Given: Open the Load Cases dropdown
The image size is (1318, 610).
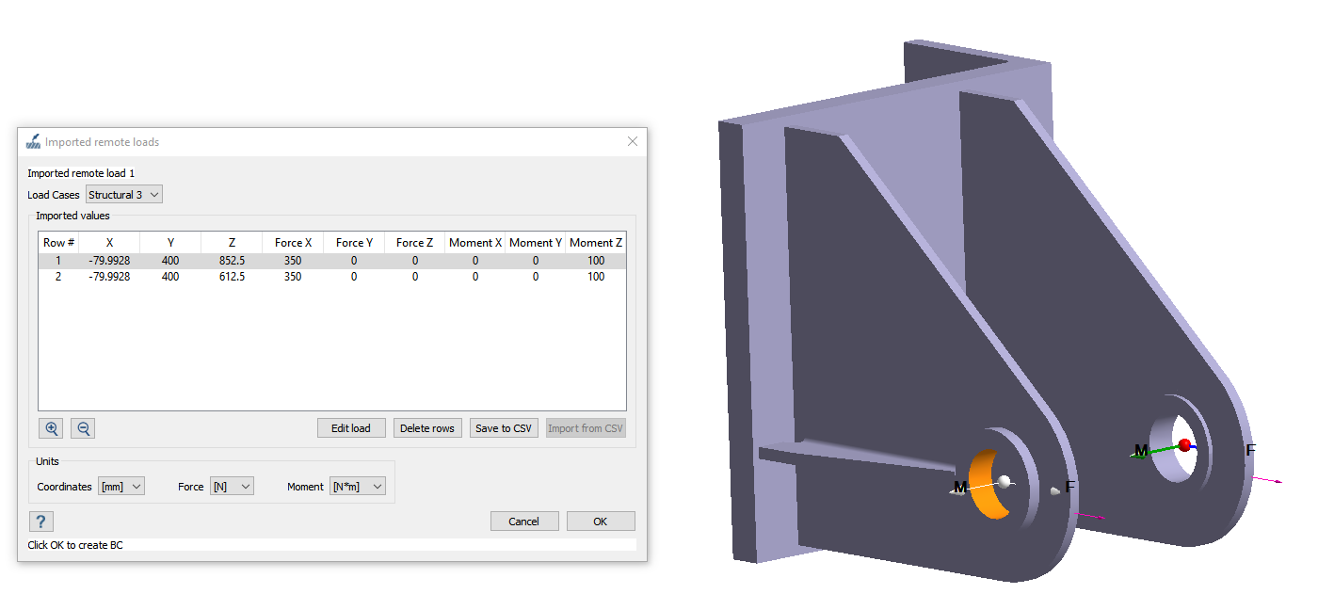Looking at the screenshot, I should tap(124, 195).
